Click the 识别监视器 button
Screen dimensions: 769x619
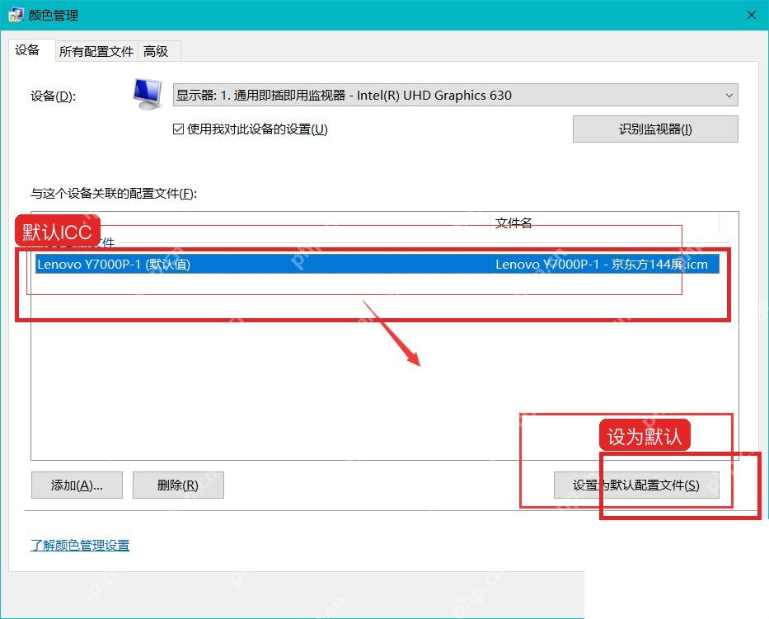coord(655,129)
